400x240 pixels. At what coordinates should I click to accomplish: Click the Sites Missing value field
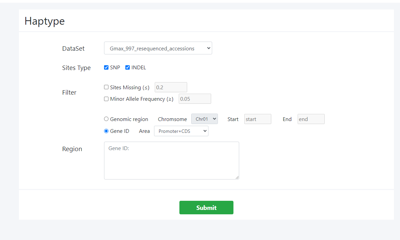[x=171, y=87]
